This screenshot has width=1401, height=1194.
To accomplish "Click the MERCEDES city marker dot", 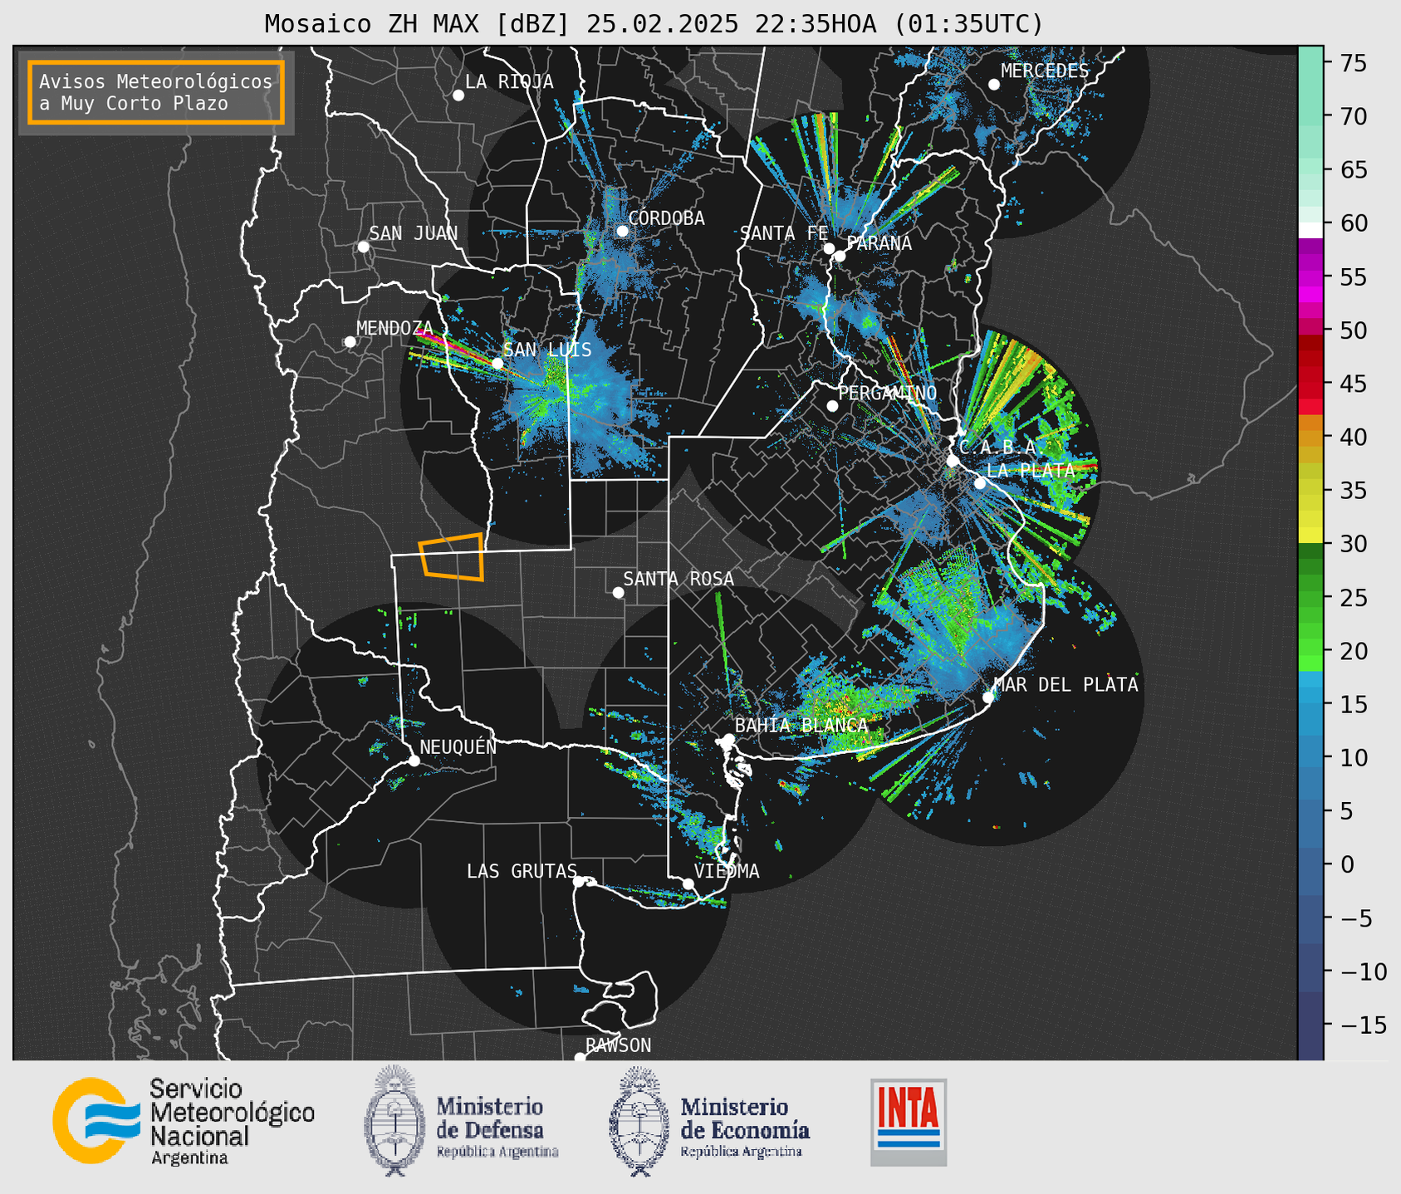I will click(x=994, y=85).
